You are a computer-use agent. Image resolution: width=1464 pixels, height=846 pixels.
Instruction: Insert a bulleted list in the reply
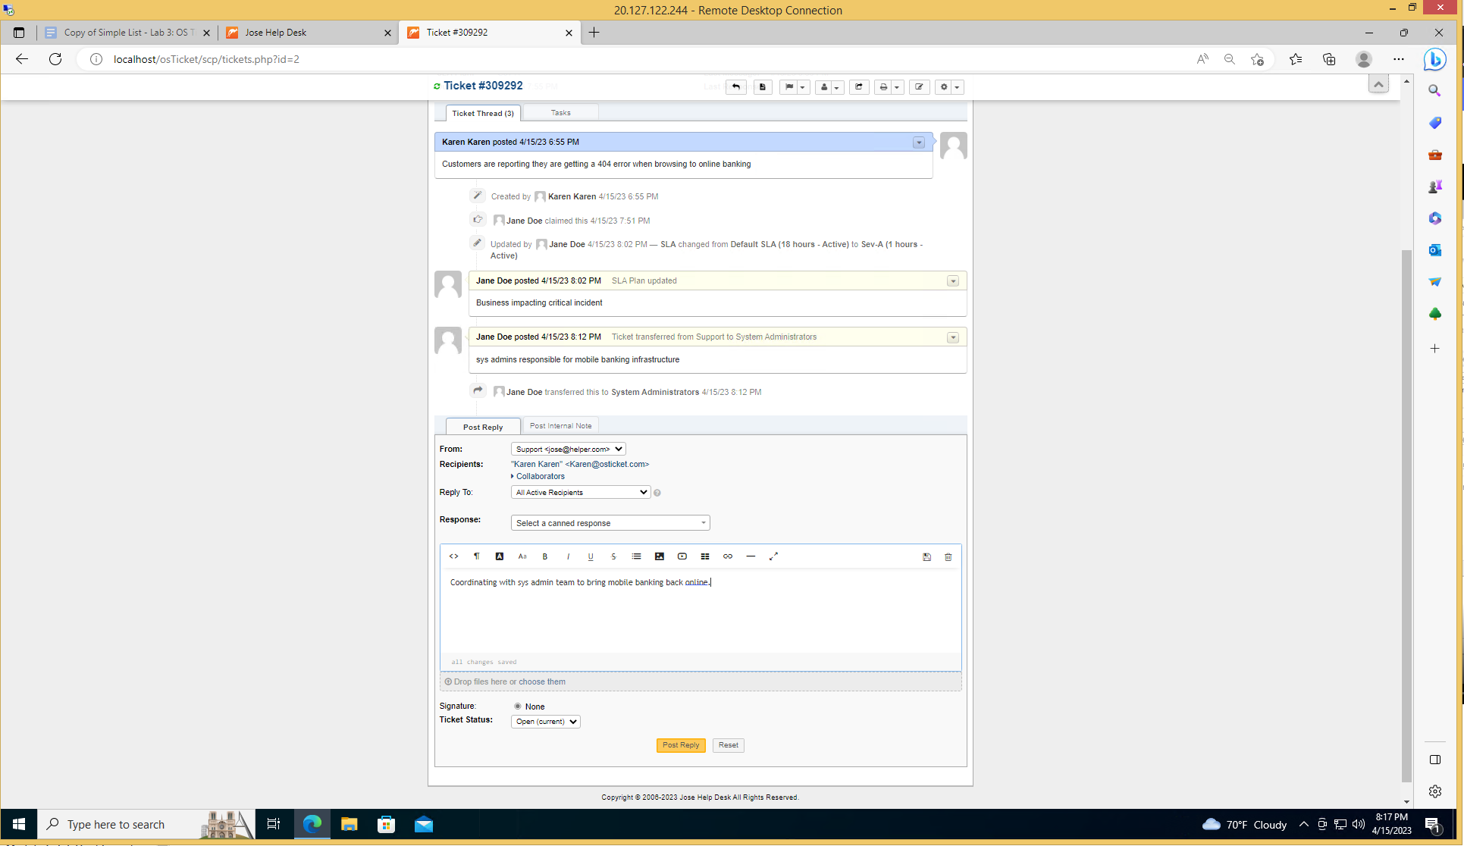point(636,556)
